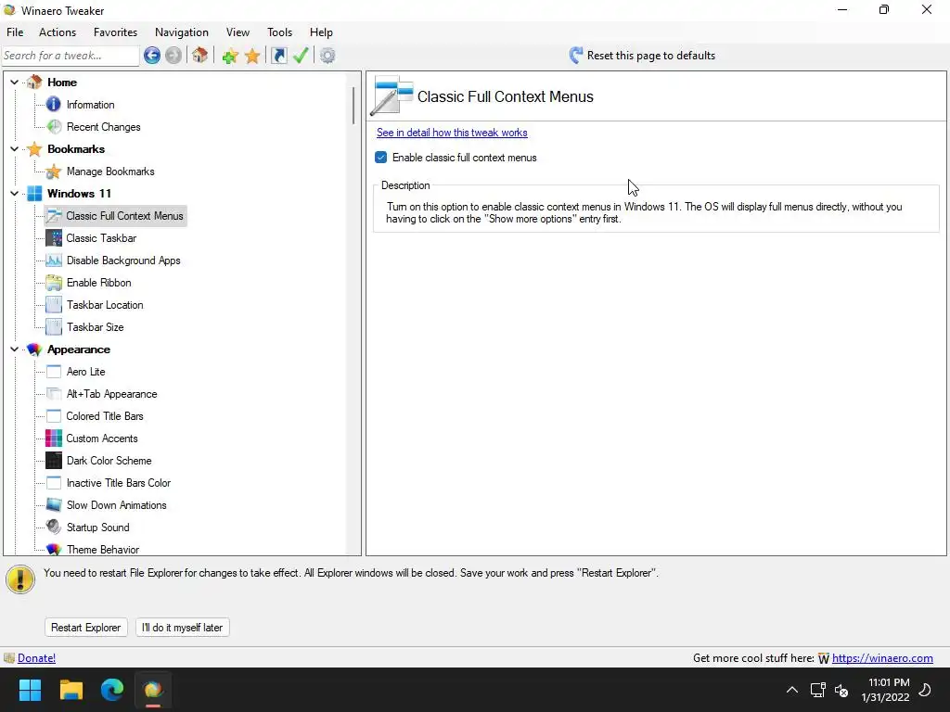Click the Dark Color Scheme black icon
The height and width of the screenshot is (712, 950).
tap(53, 461)
